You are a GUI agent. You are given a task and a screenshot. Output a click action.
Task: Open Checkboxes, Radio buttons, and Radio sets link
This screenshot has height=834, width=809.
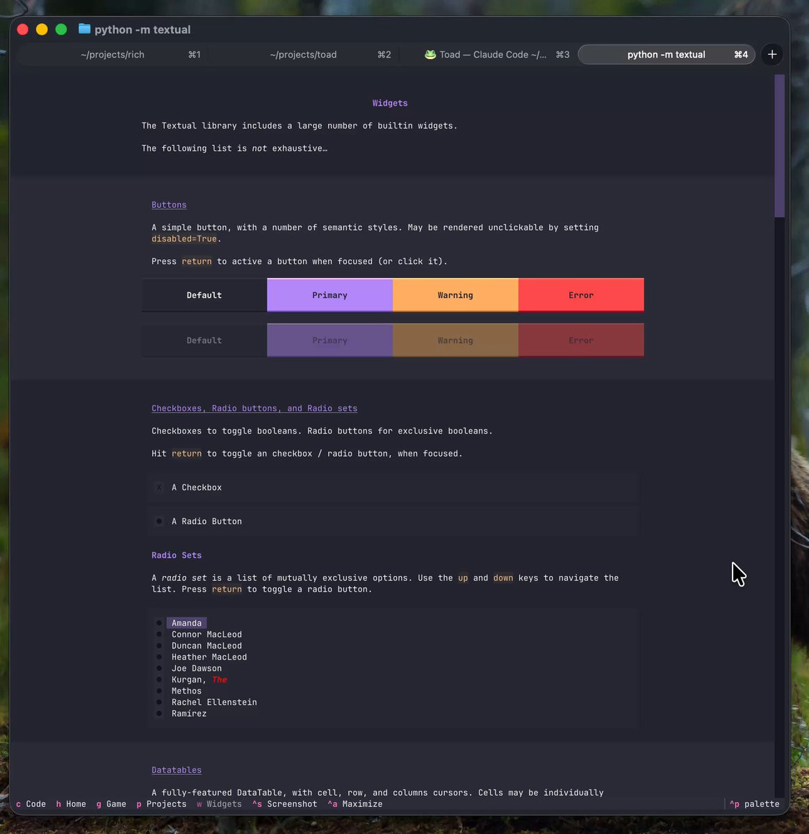point(254,409)
